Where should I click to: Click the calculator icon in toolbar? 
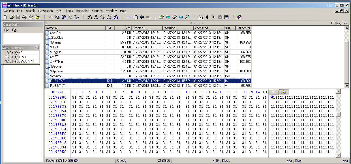[181, 17]
